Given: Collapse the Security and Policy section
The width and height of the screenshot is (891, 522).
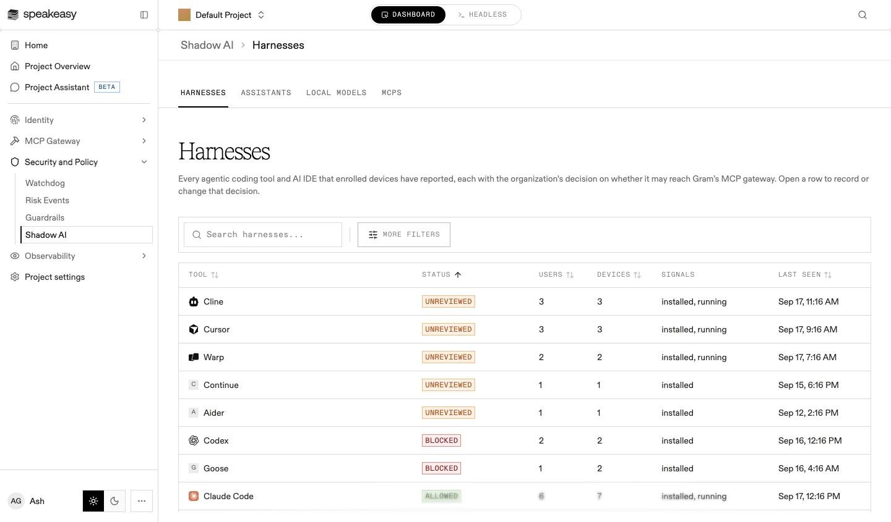Looking at the screenshot, I should (x=144, y=162).
